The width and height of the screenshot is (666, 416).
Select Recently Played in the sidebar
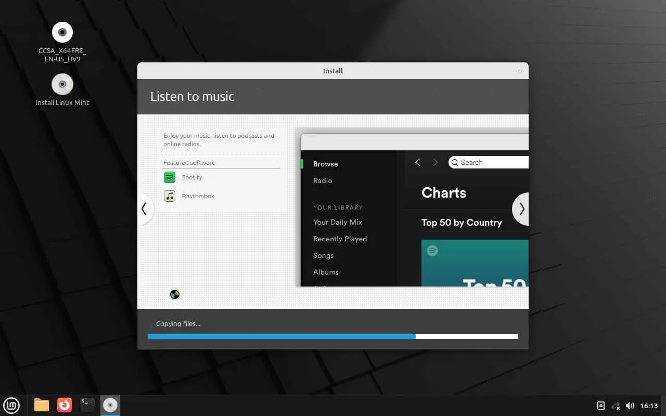point(340,239)
